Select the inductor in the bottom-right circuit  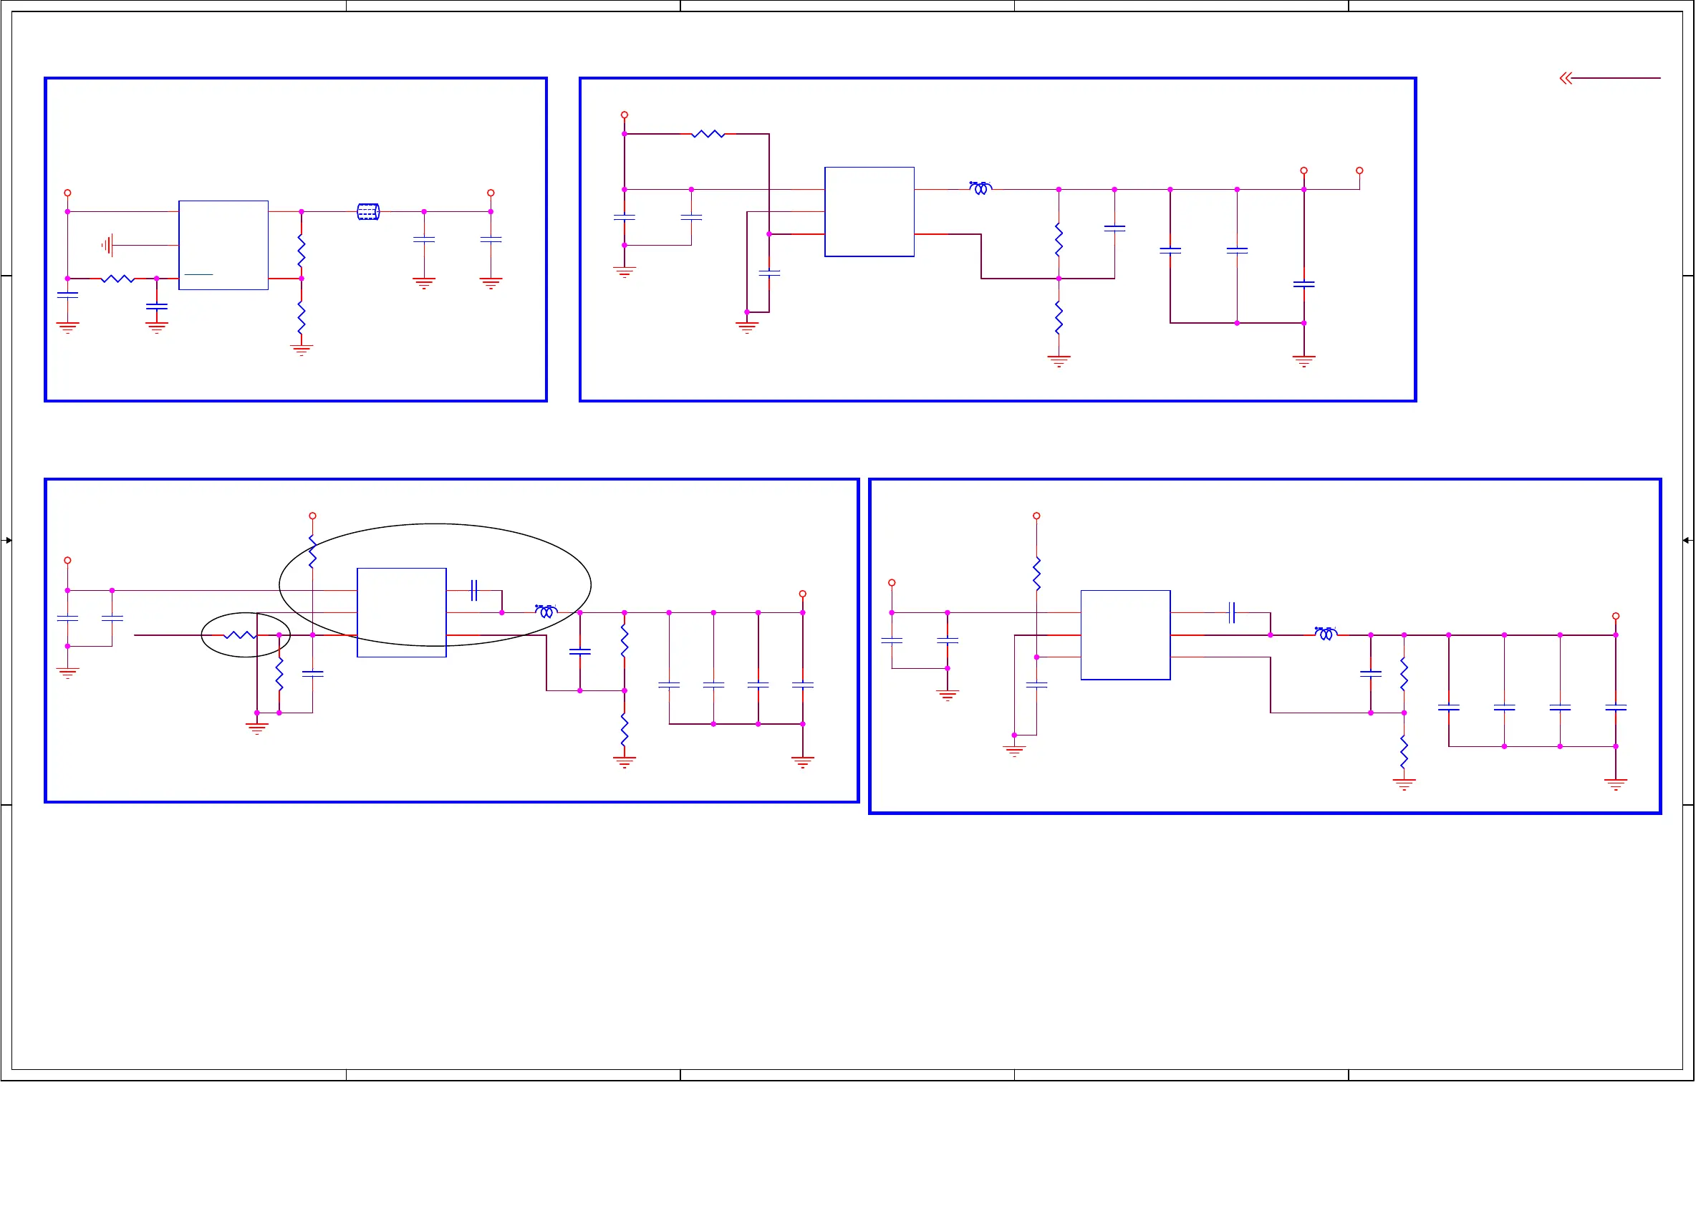[x=1326, y=634]
